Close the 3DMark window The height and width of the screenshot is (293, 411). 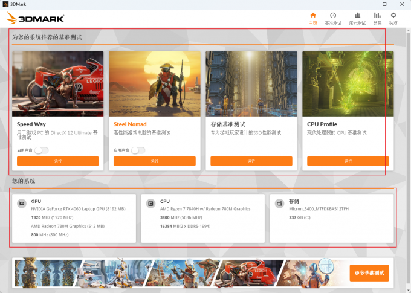point(402,4)
